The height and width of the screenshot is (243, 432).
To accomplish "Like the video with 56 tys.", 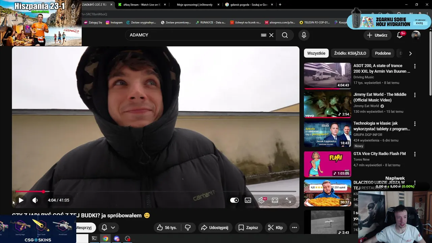I will click(x=167, y=227).
